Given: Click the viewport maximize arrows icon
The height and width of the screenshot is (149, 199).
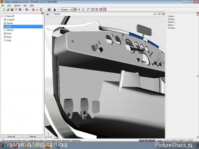Looking at the screenshot, I should tap(160, 14).
